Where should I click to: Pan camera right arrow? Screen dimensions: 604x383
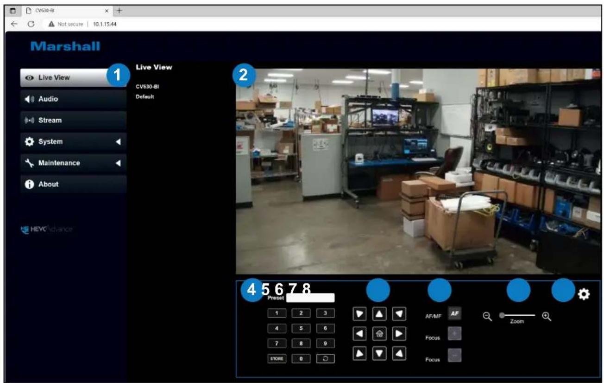[400, 333]
